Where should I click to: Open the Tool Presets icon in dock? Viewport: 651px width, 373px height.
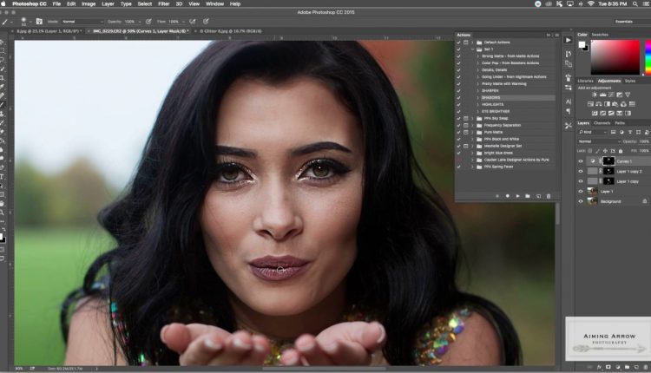point(568,125)
